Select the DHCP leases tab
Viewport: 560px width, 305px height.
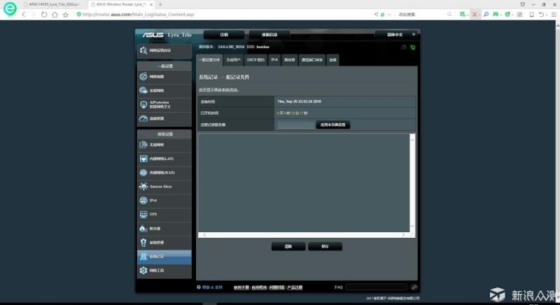point(255,60)
